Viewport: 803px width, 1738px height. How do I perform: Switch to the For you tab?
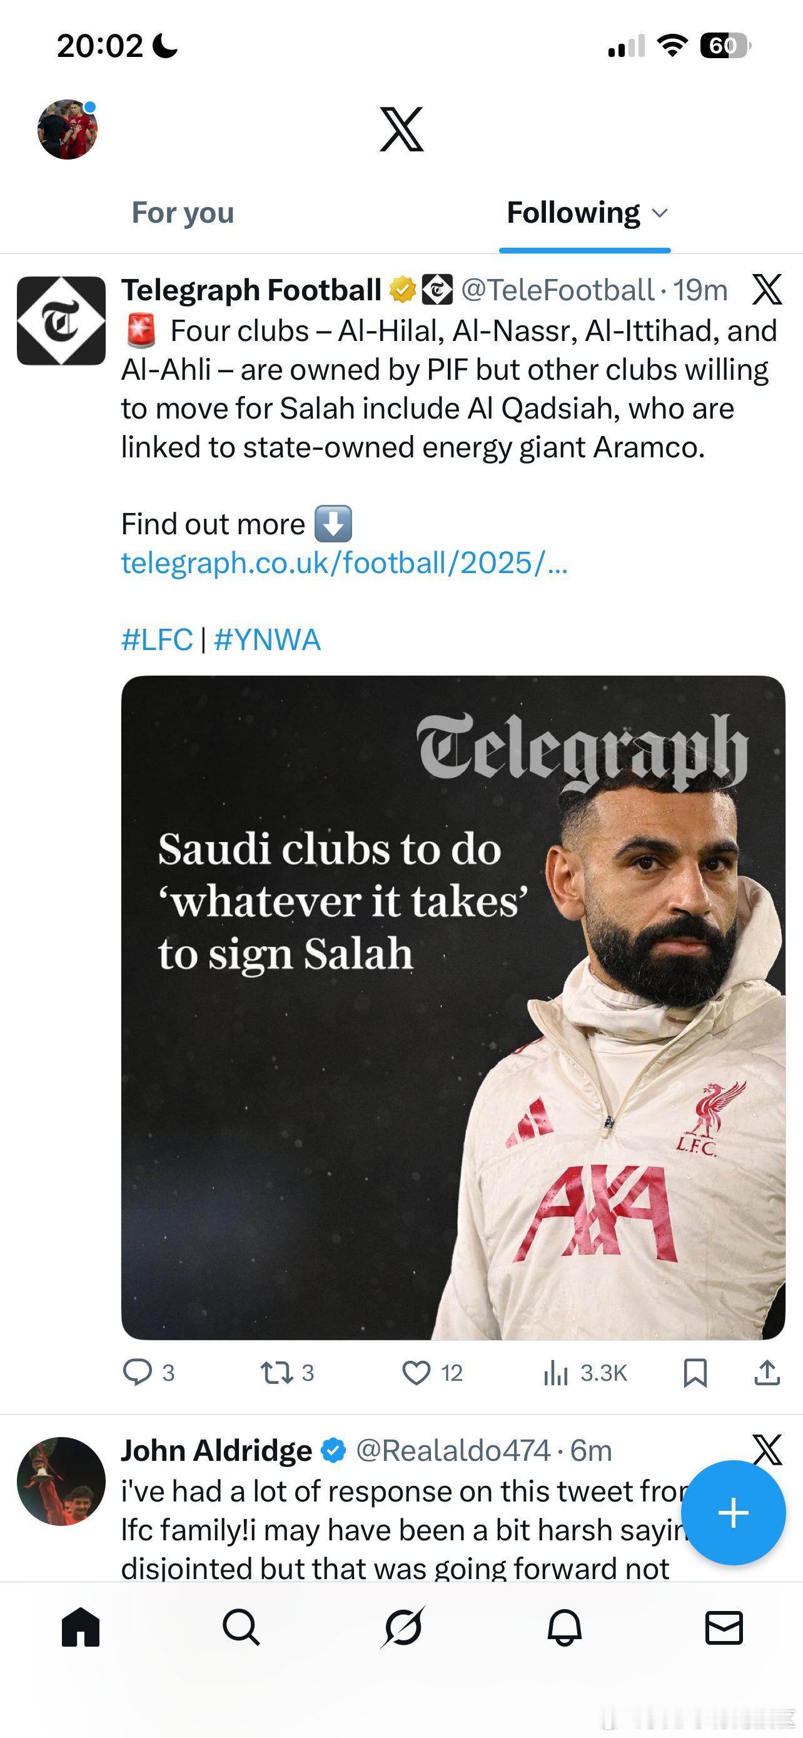click(x=183, y=213)
